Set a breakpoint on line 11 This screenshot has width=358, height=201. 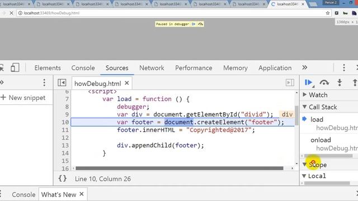pyautogui.click(x=65, y=130)
